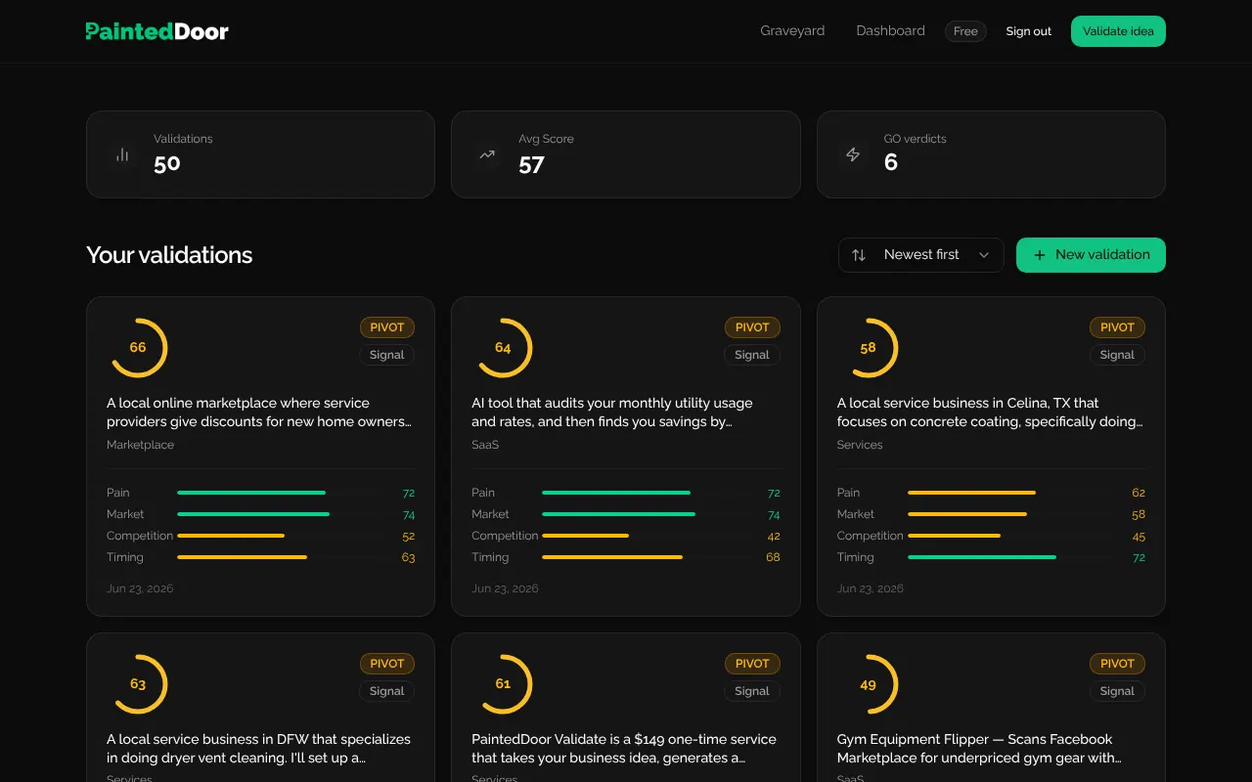The width and height of the screenshot is (1252, 782).
Task: Click the GO verdicts lightning bolt icon
Action: [853, 154]
